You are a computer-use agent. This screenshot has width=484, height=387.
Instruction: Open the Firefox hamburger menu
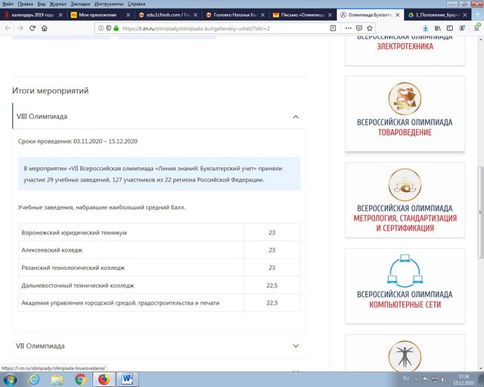click(476, 28)
